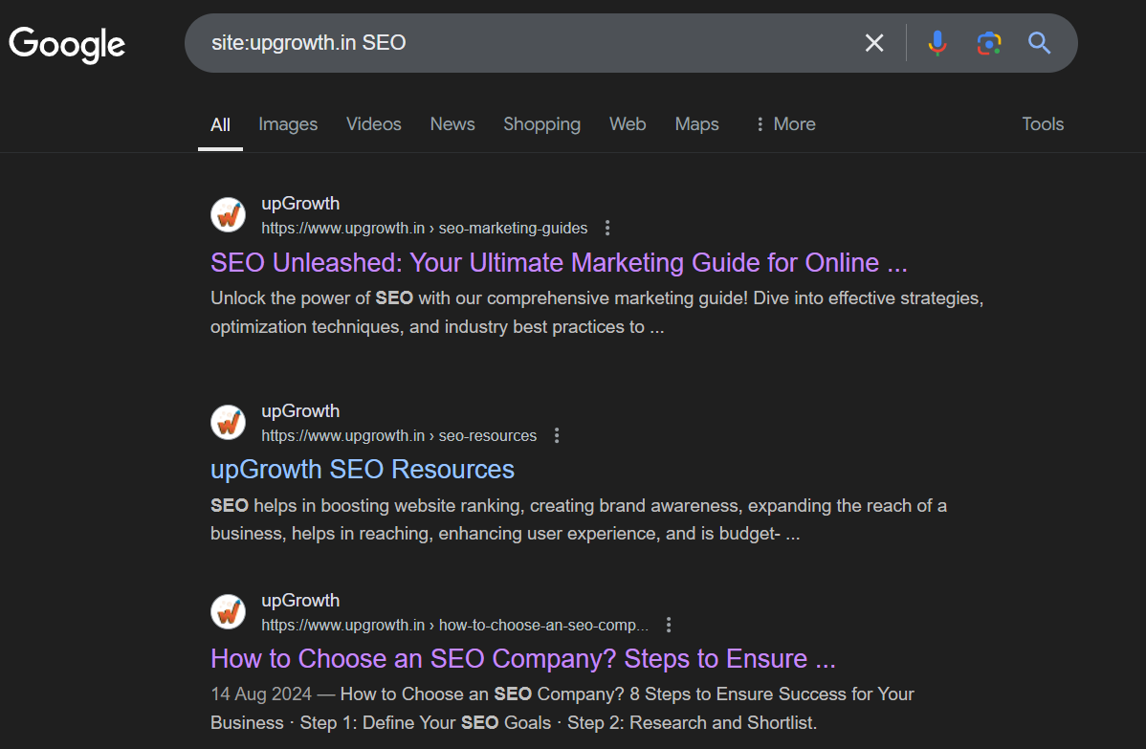Click the Google logo
This screenshot has width=1146, height=749.
point(67,45)
